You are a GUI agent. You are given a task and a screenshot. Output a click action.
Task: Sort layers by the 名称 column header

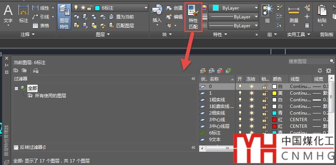click(x=222, y=79)
